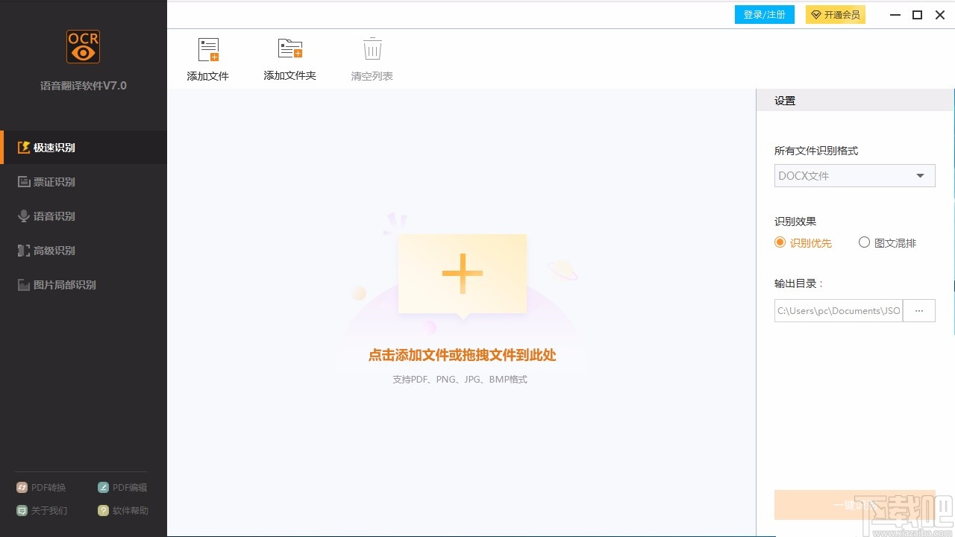Select the 添加文件 (Add File) icon

207,51
